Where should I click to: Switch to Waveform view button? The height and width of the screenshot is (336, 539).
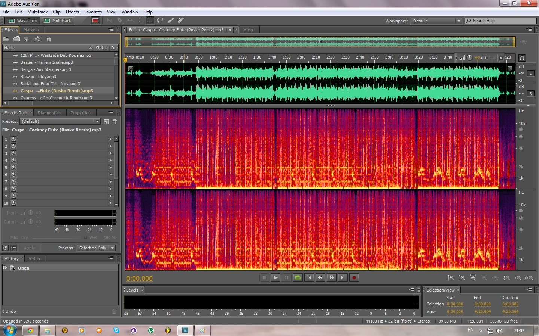coord(22,21)
